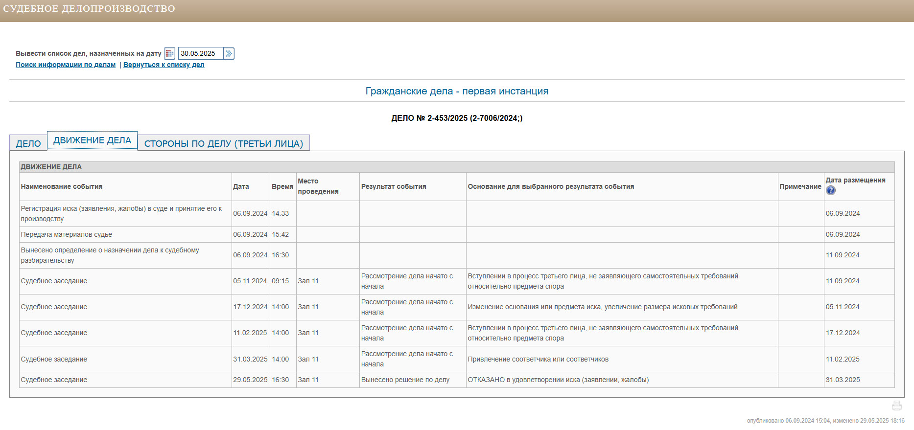Click the printer icon below the table
The image size is (914, 430).
[x=897, y=405]
